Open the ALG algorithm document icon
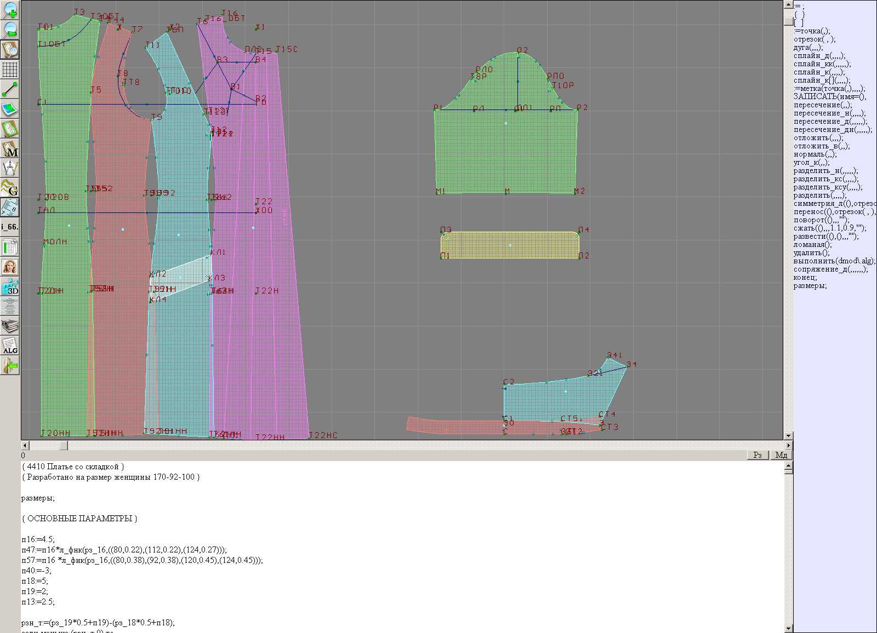The width and height of the screenshot is (877, 633). tap(10, 346)
